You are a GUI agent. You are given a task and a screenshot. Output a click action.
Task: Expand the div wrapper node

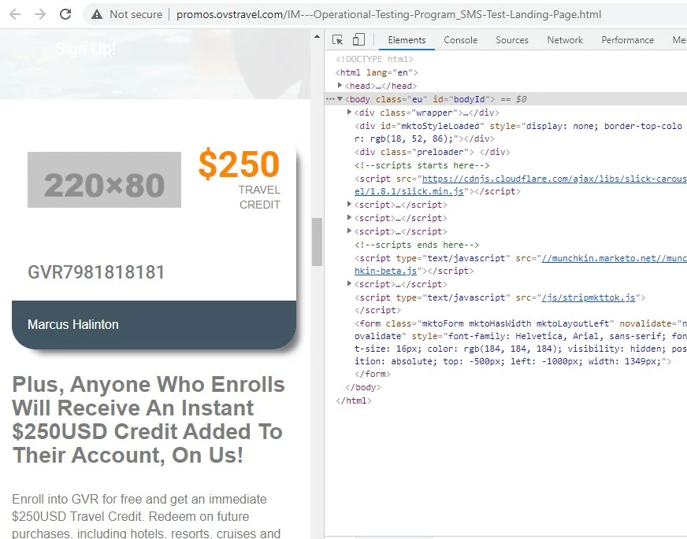[349, 112]
